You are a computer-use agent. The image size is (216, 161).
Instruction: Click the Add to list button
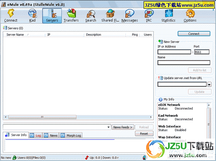[x=200, y=70]
